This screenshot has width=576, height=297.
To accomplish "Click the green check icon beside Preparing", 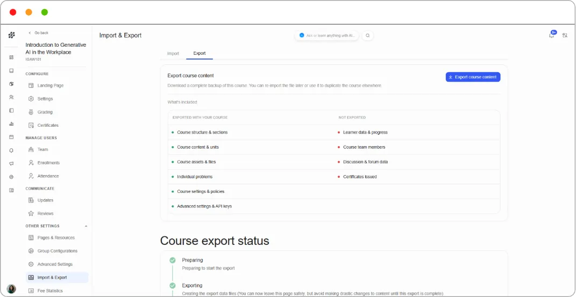I will 172,260.
